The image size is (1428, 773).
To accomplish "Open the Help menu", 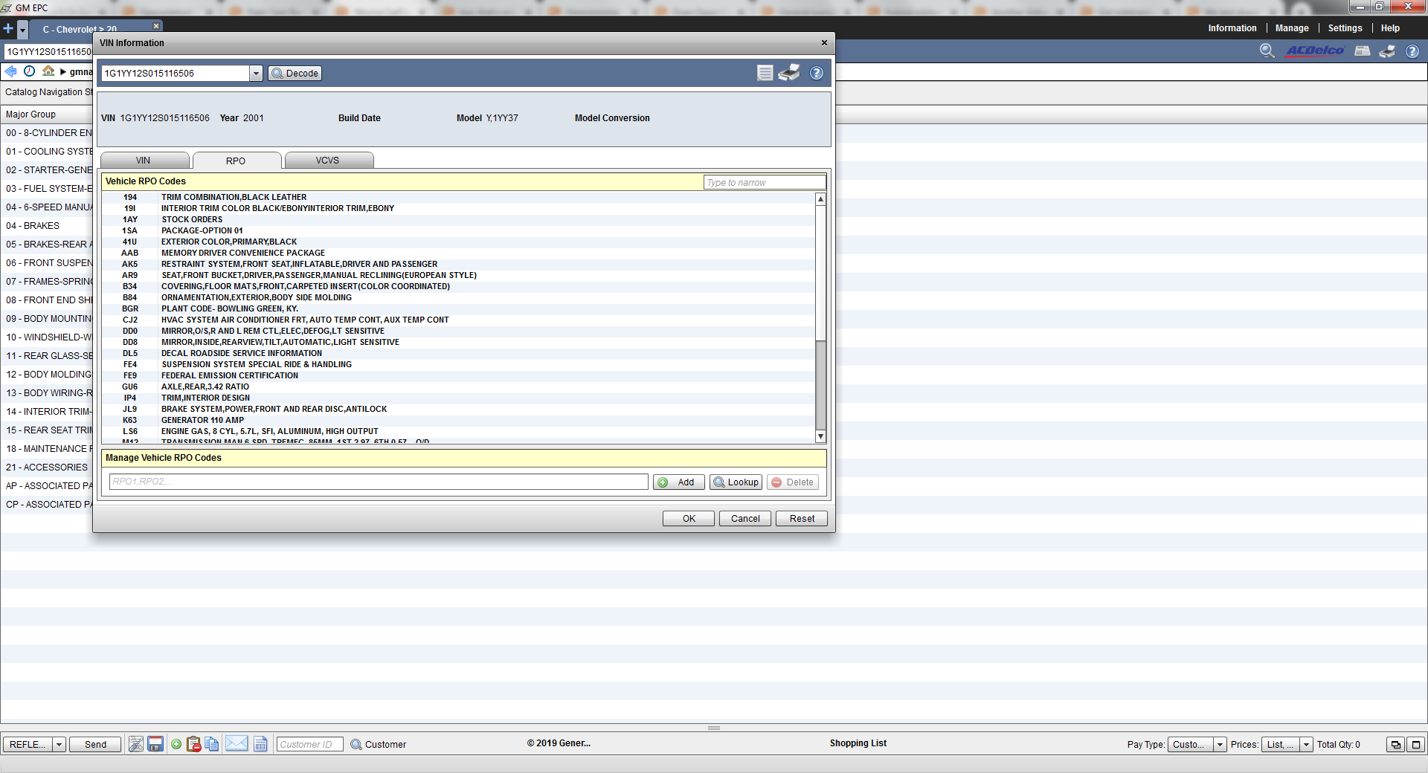I will click(x=1390, y=28).
